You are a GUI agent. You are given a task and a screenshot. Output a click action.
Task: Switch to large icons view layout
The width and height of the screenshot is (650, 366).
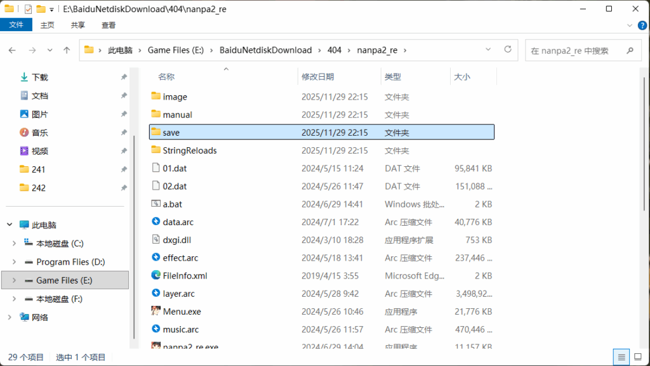point(639,357)
